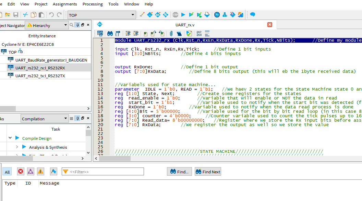This screenshot has height=201, width=362.
Task: Open the Pin Planner toolbar icon
Action: click(150, 15)
